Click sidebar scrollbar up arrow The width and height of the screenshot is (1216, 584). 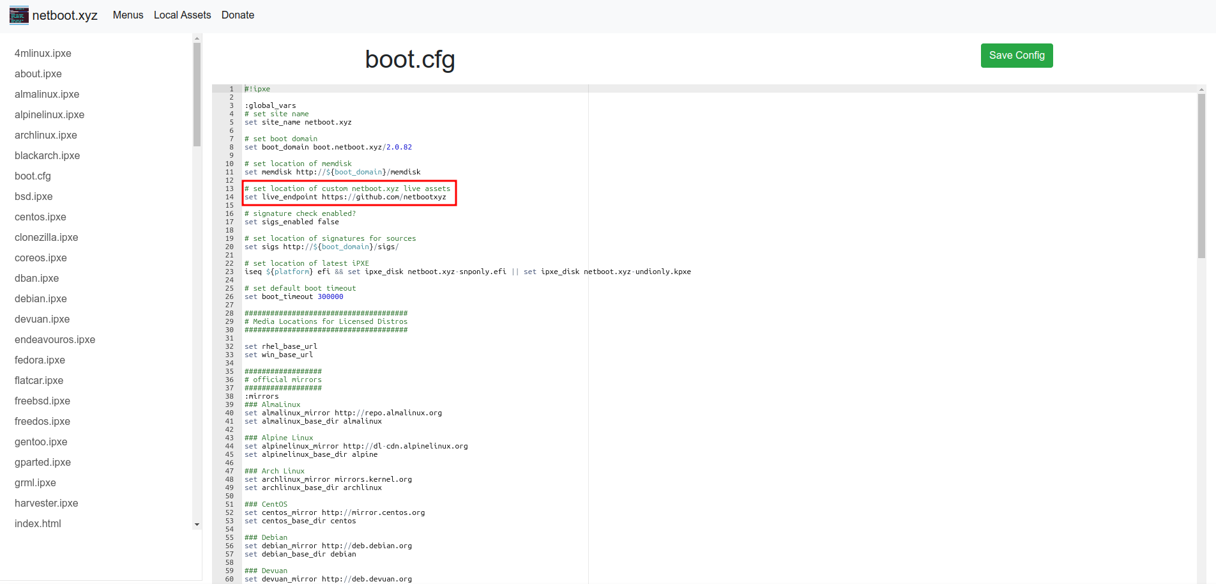coord(197,38)
